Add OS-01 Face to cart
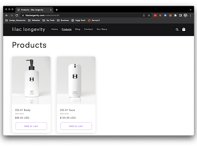 tap(76, 126)
